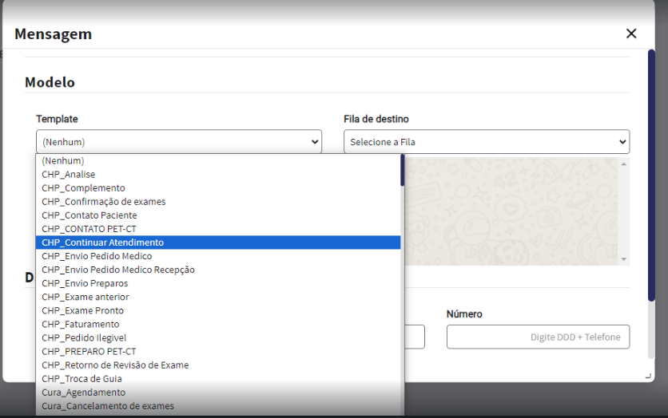
Task: Choose CHP_Troca de Guia template
Action: pyautogui.click(x=218, y=378)
